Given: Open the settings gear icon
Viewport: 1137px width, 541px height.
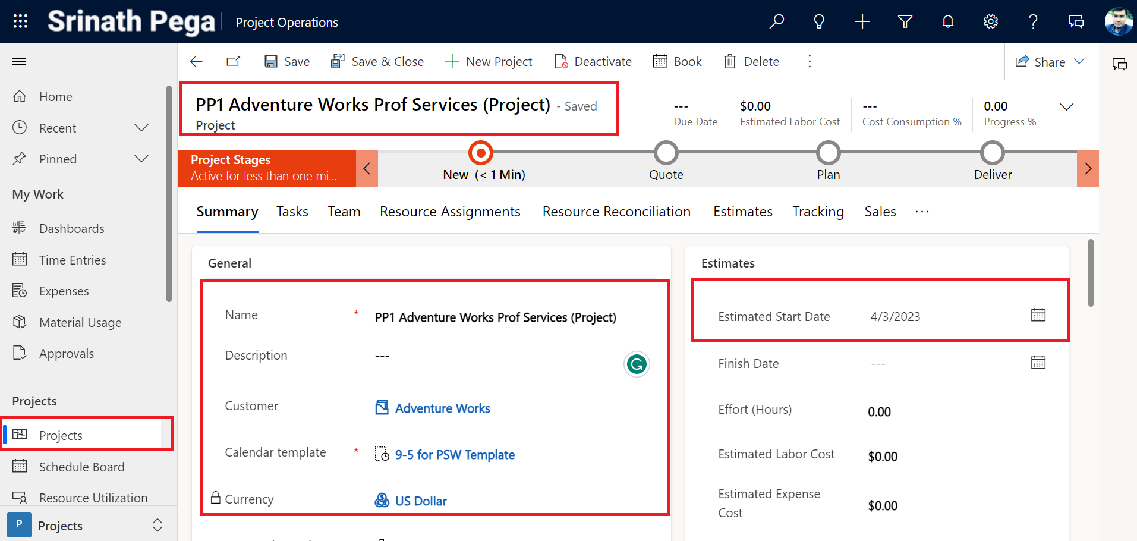Looking at the screenshot, I should point(990,22).
